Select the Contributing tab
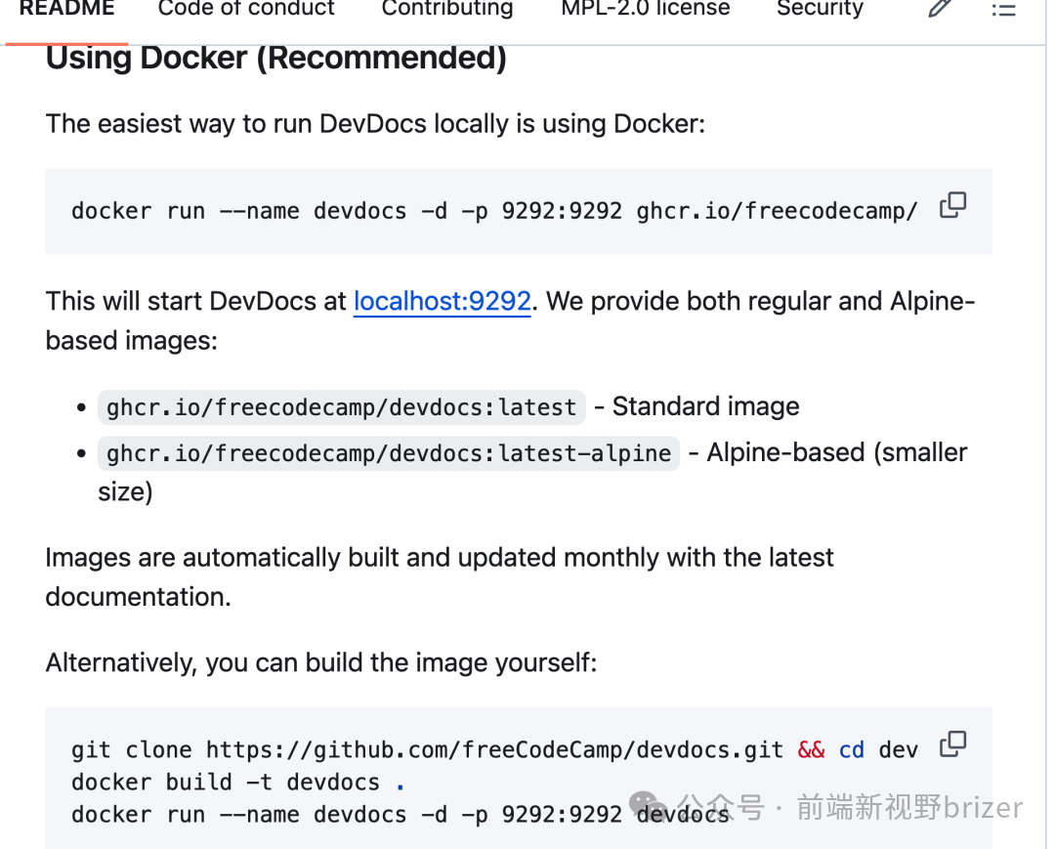This screenshot has width=1055, height=849. (447, 9)
